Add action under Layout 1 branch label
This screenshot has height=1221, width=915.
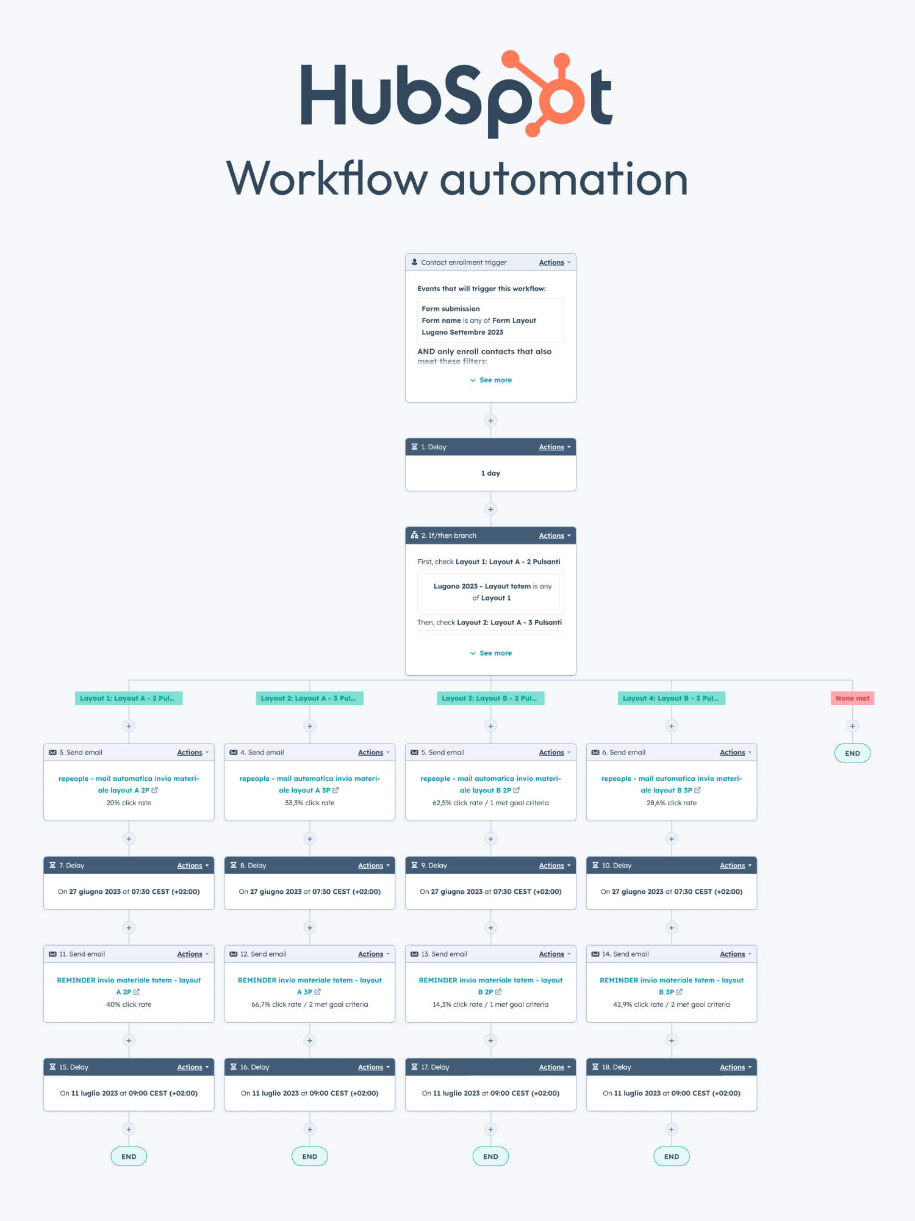[129, 726]
